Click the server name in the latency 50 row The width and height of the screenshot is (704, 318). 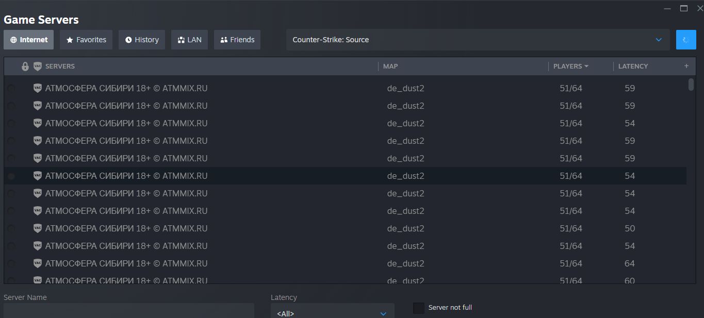pyautogui.click(x=126, y=228)
